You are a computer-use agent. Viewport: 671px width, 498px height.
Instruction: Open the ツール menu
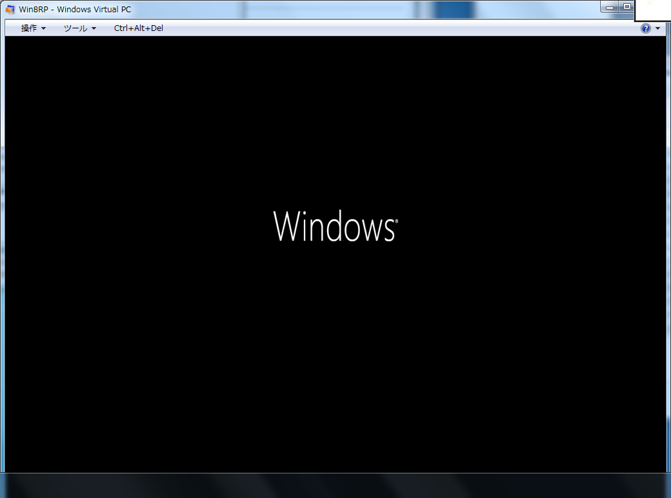point(80,28)
